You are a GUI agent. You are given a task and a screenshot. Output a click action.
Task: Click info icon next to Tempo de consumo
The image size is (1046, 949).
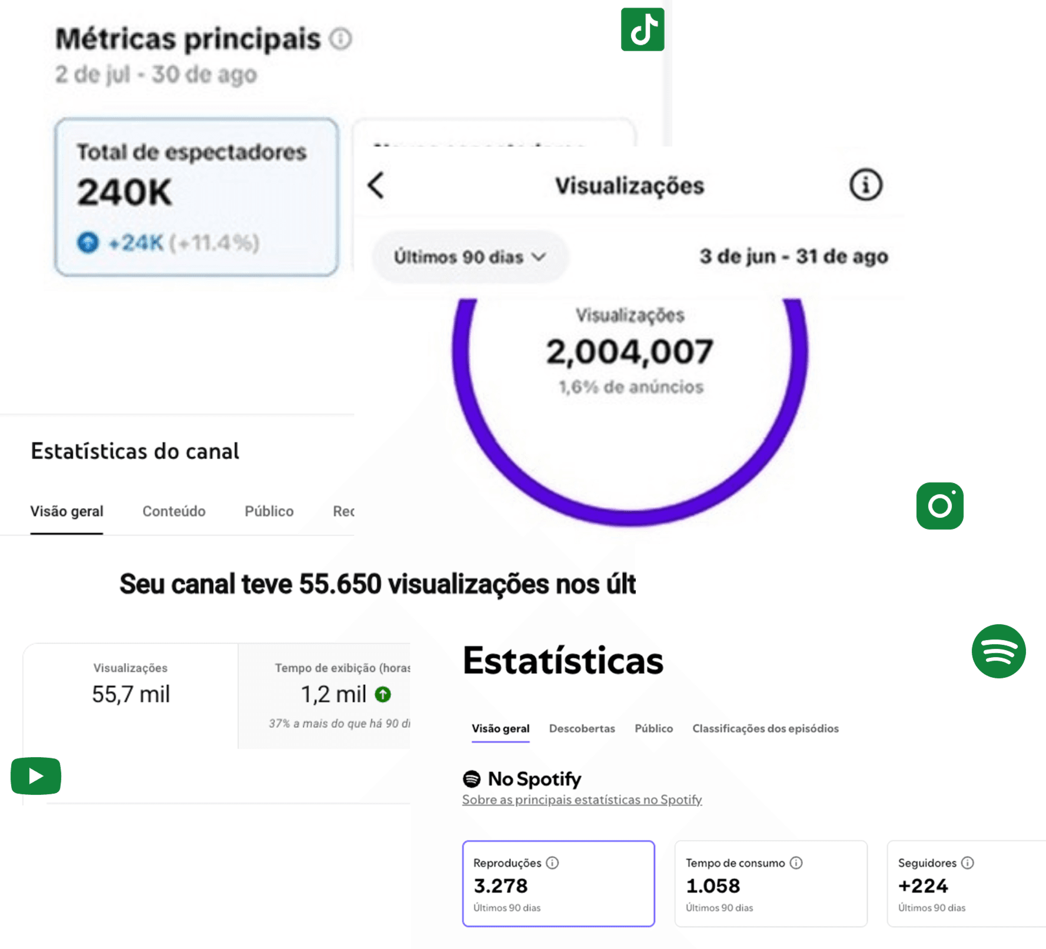(x=796, y=863)
